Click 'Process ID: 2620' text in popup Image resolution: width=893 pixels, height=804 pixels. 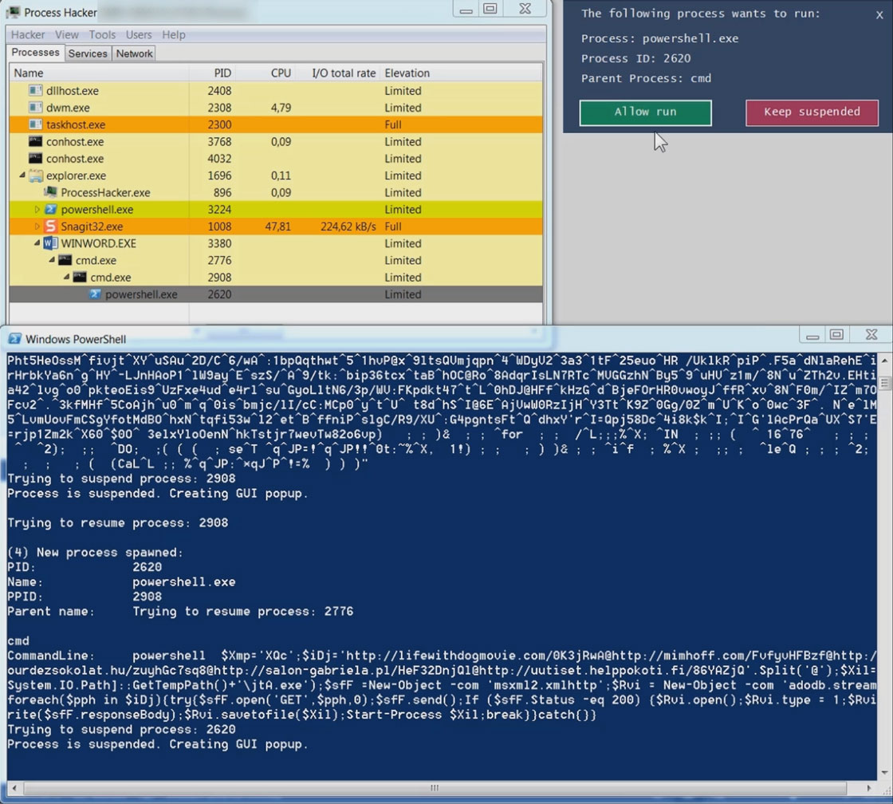pyautogui.click(x=635, y=58)
